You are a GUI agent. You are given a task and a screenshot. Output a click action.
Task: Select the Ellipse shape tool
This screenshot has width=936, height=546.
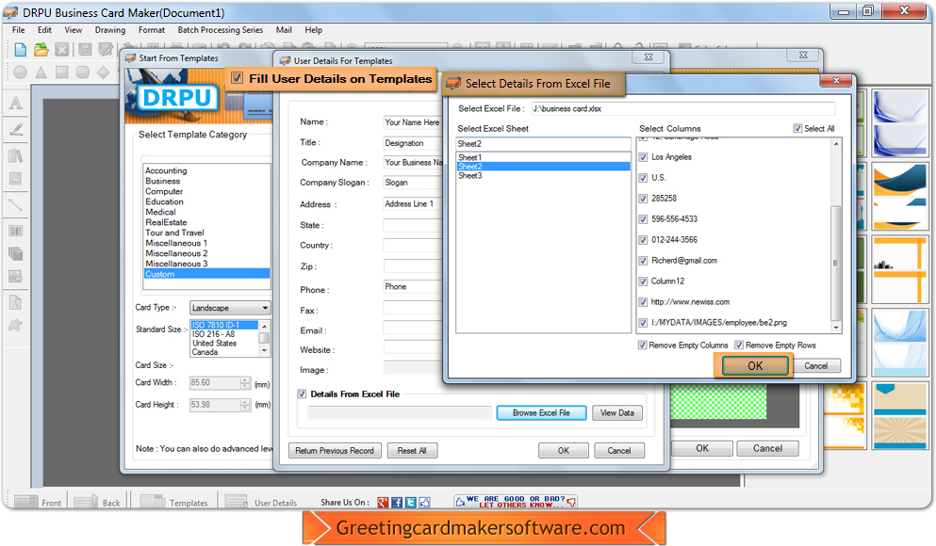[21, 72]
